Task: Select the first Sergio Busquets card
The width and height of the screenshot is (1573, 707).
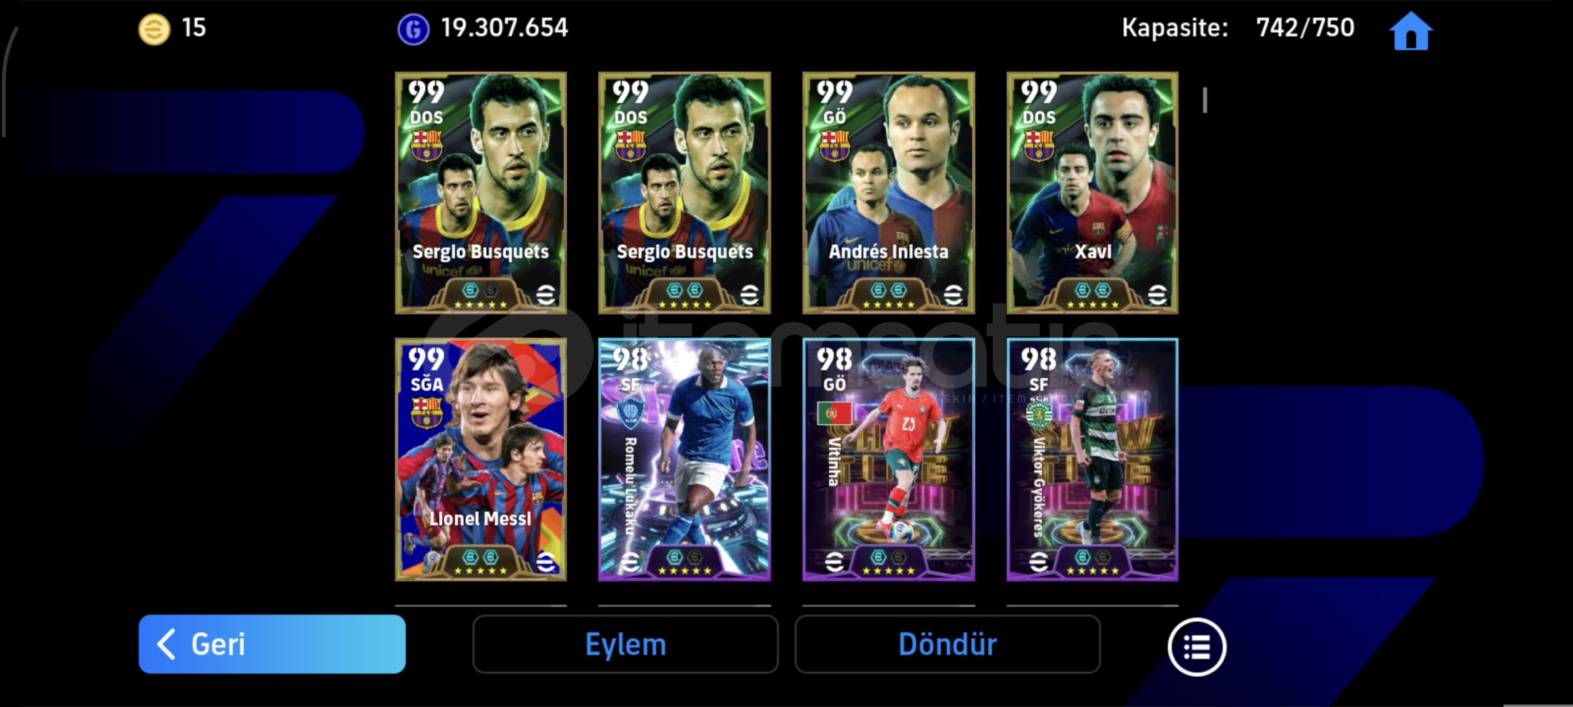Action: (481, 193)
